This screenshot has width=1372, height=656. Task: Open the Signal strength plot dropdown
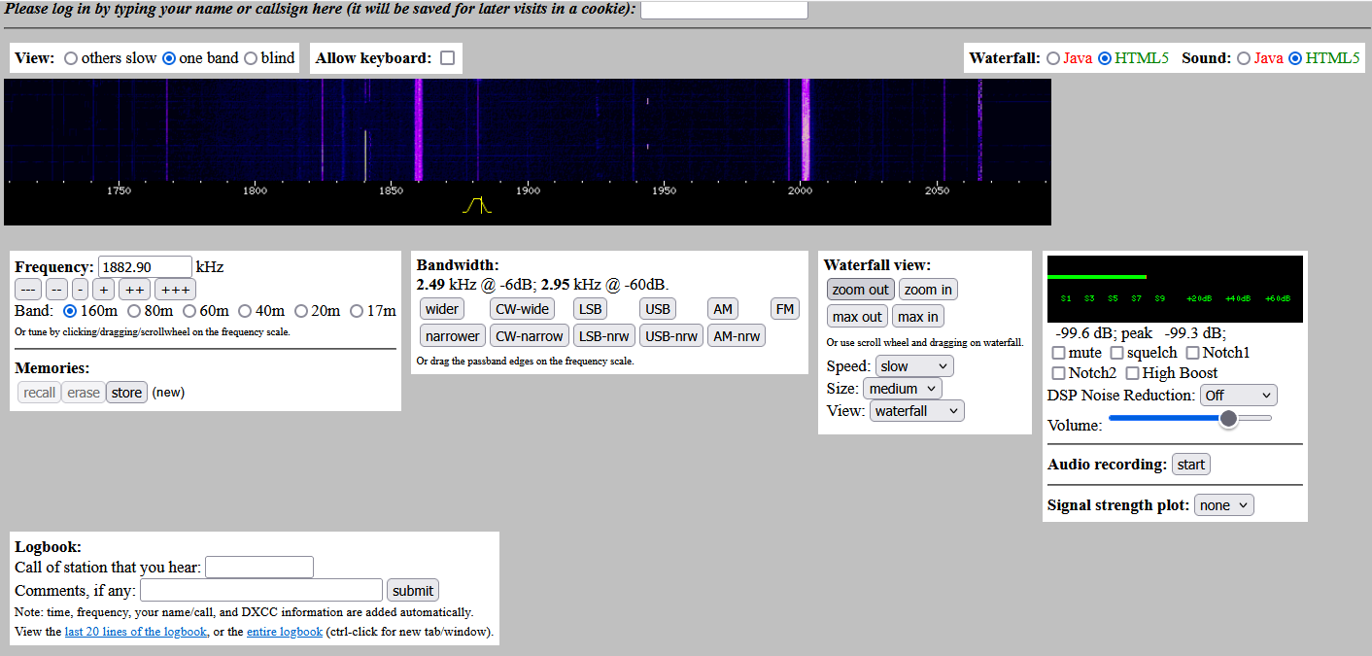coord(1223,505)
